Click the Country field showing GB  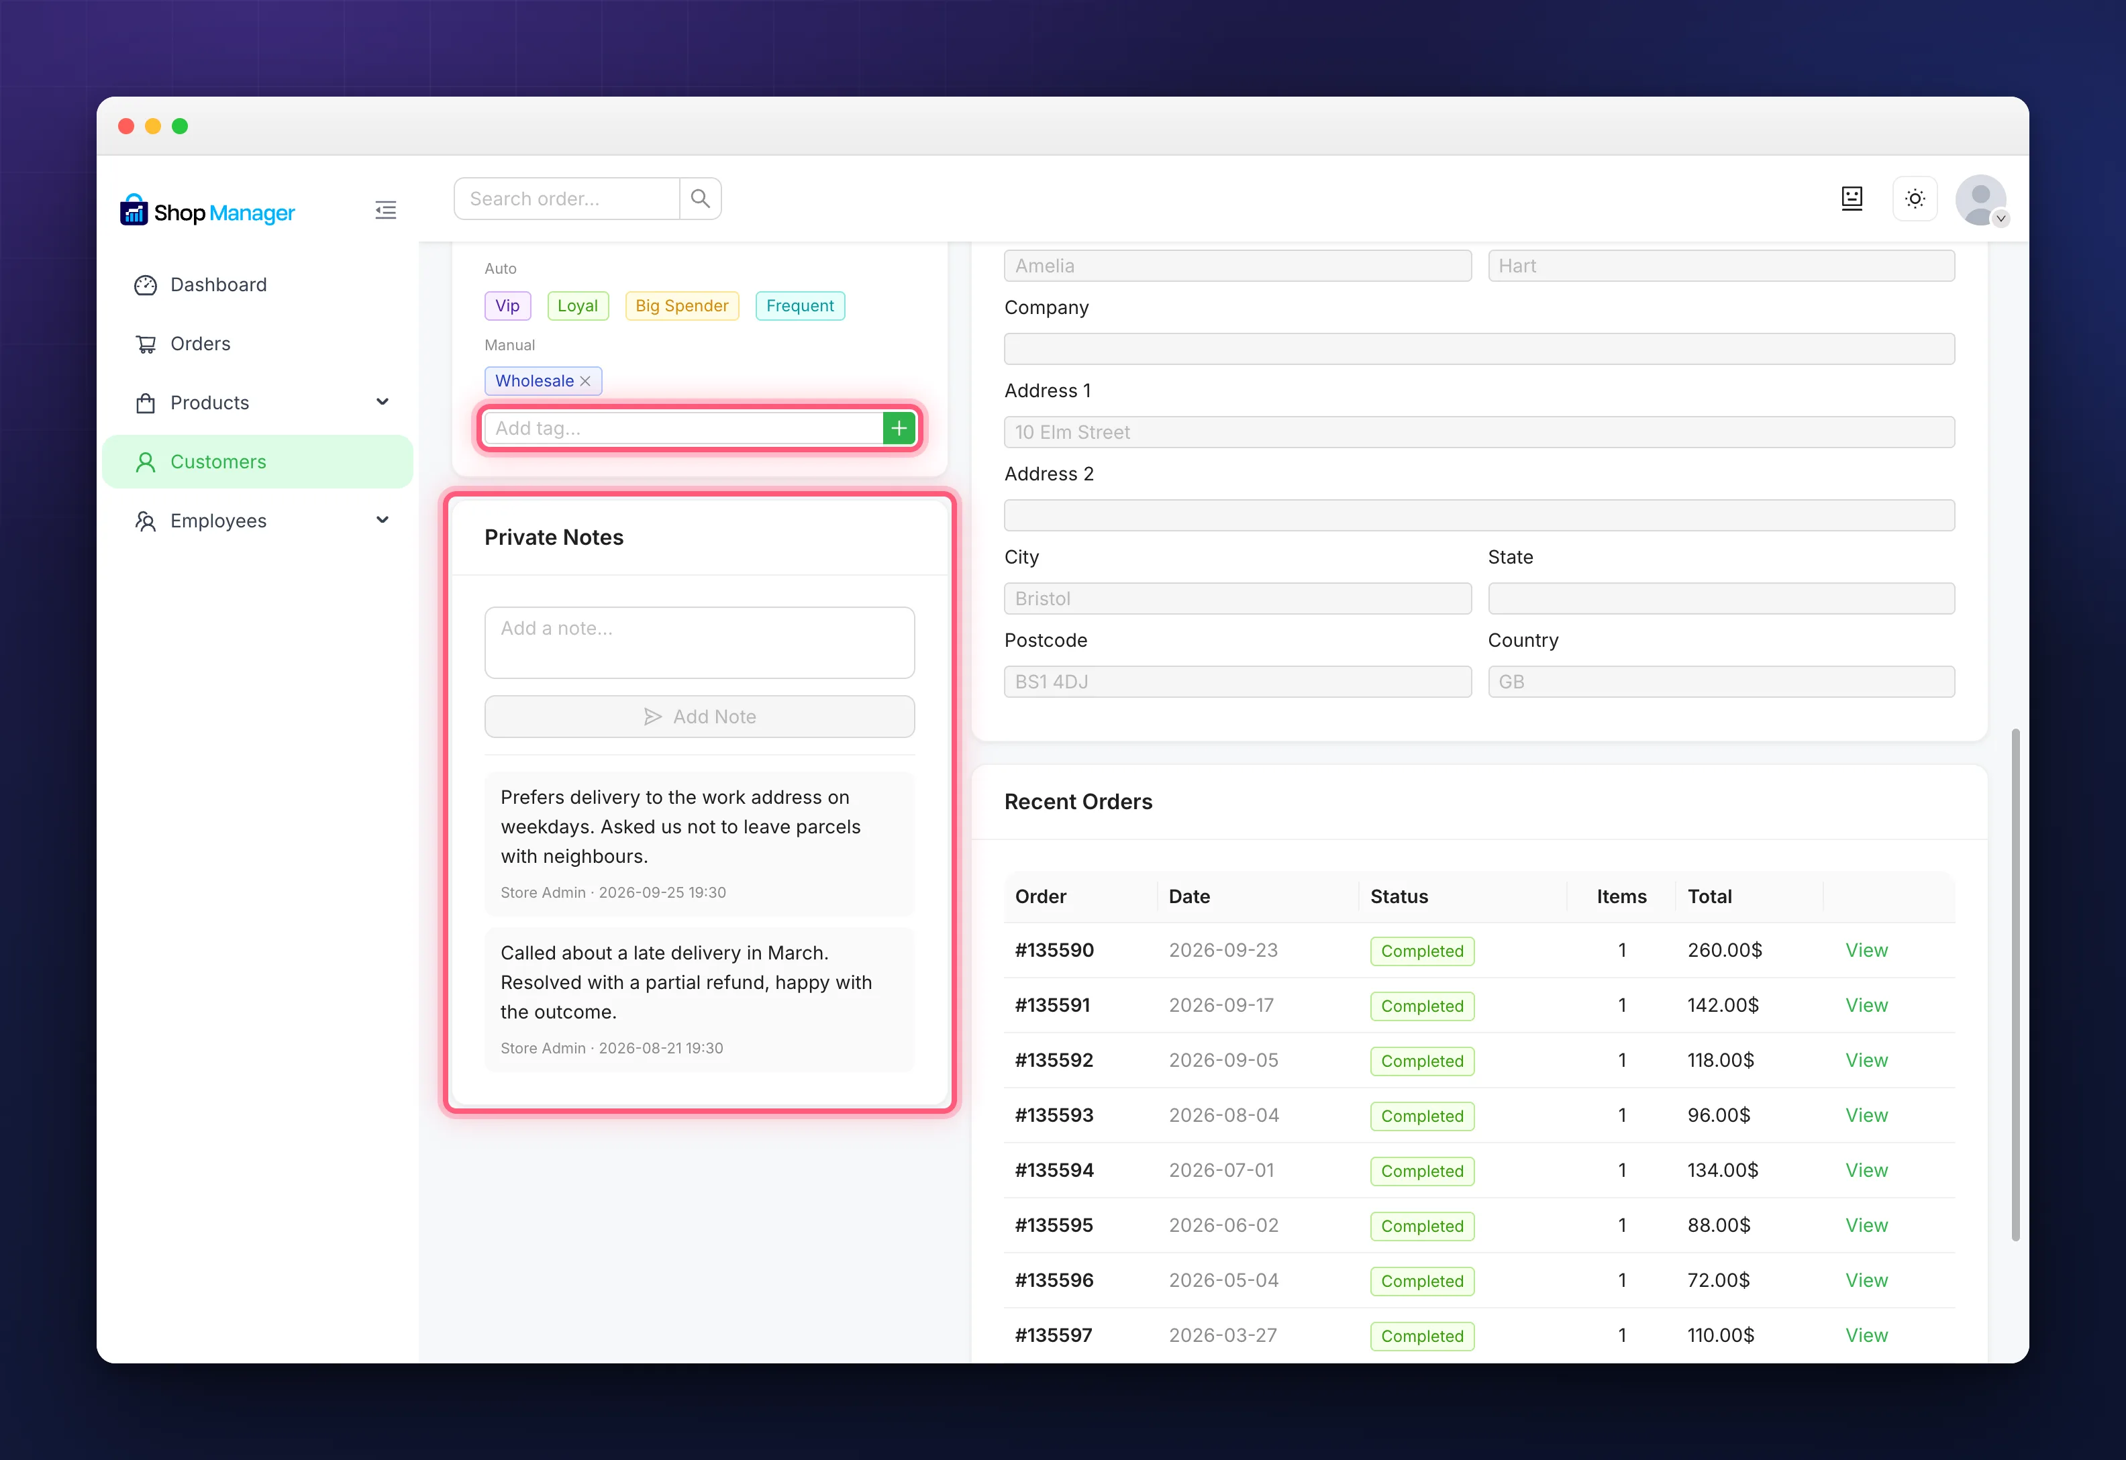click(1721, 682)
